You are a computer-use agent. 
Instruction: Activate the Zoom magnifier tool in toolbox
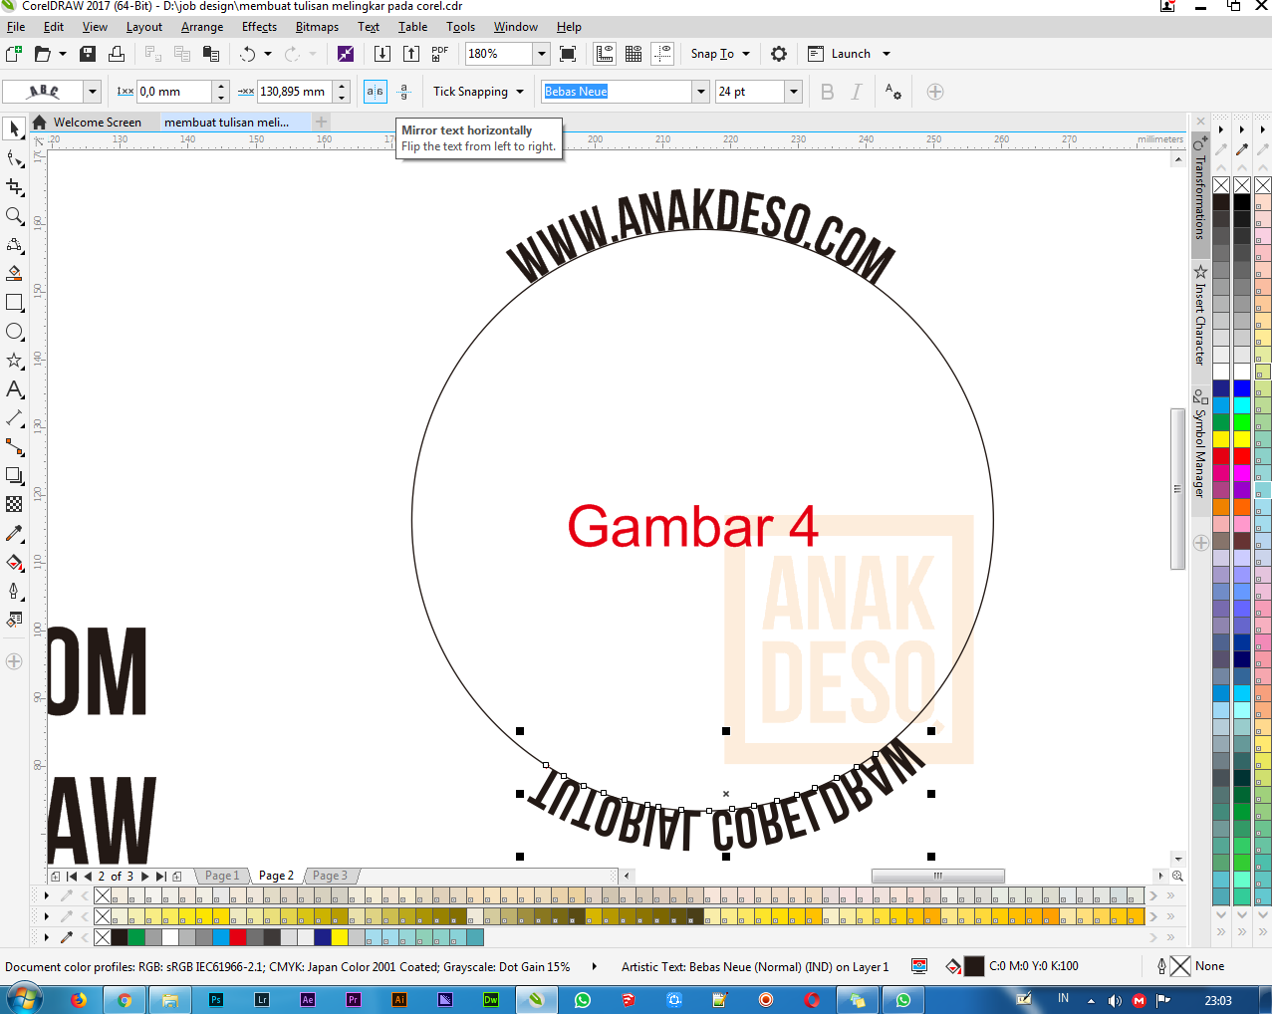tap(14, 215)
